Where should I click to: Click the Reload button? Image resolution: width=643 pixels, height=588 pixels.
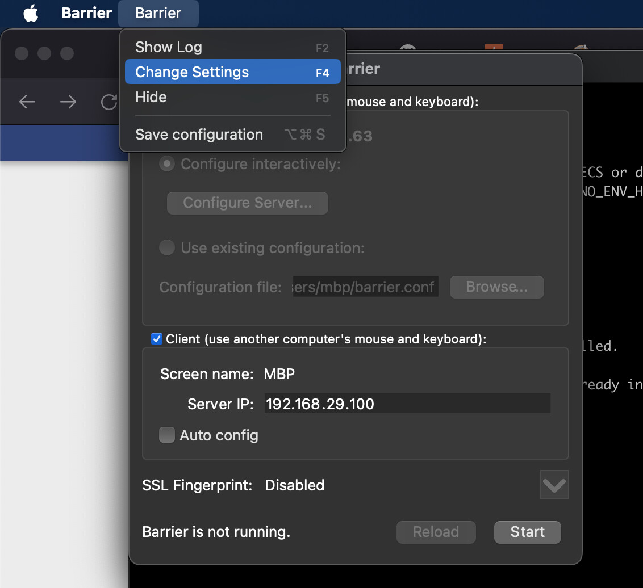click(436, 532)
